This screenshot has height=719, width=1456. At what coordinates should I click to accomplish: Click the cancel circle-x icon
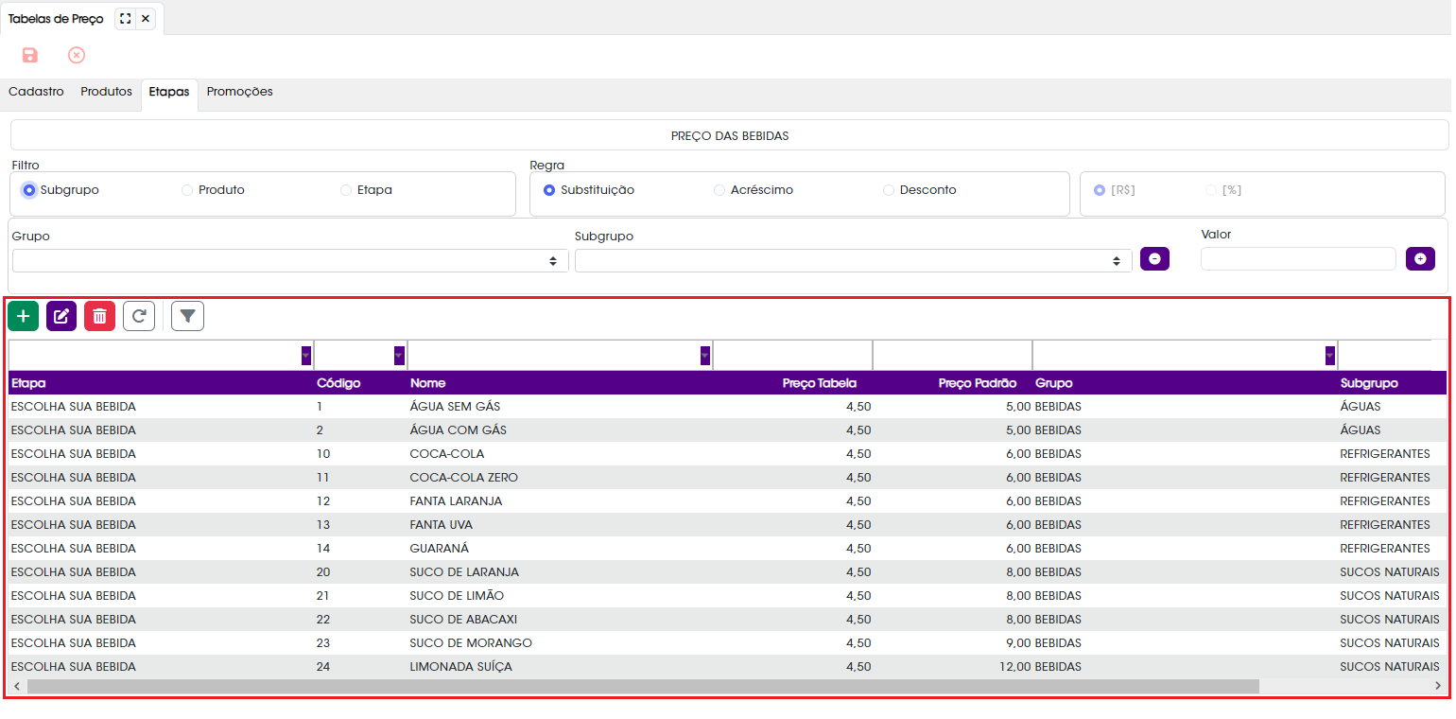(x=77, y=55)
